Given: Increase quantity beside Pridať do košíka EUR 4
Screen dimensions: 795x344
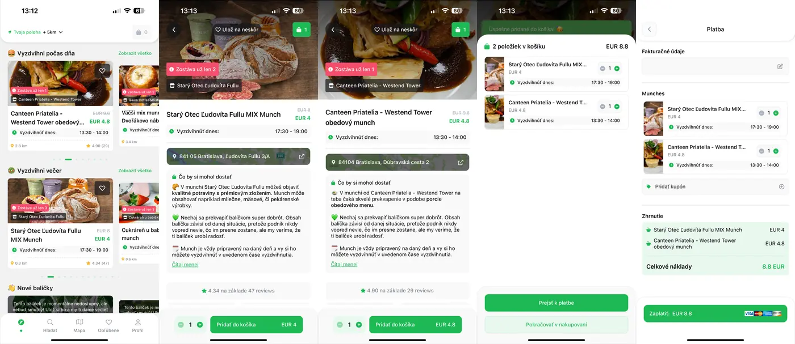Looking at the screenshot, I should click(200, 325).
